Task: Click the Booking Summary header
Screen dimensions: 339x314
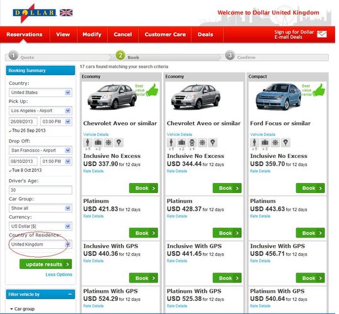Action: click(40, 71)
